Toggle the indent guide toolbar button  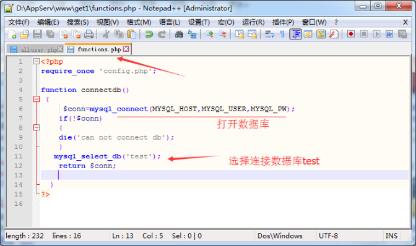coord(295,34)
